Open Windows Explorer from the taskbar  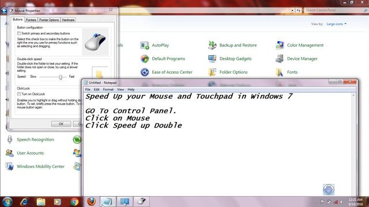41,202
